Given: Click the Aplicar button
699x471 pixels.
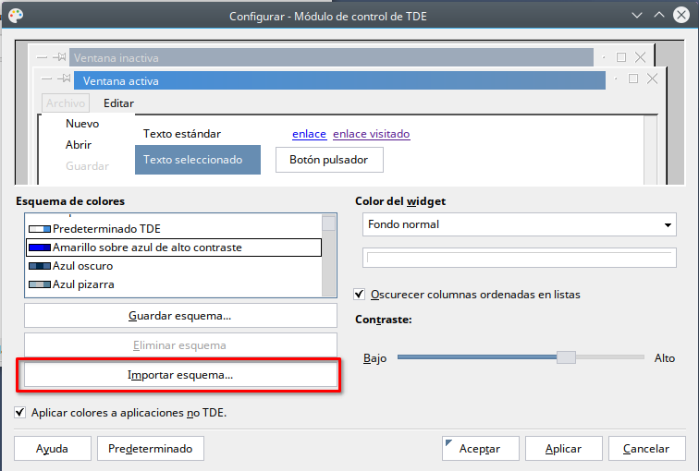Looking at the screenshot, I should tap(564, 448).
